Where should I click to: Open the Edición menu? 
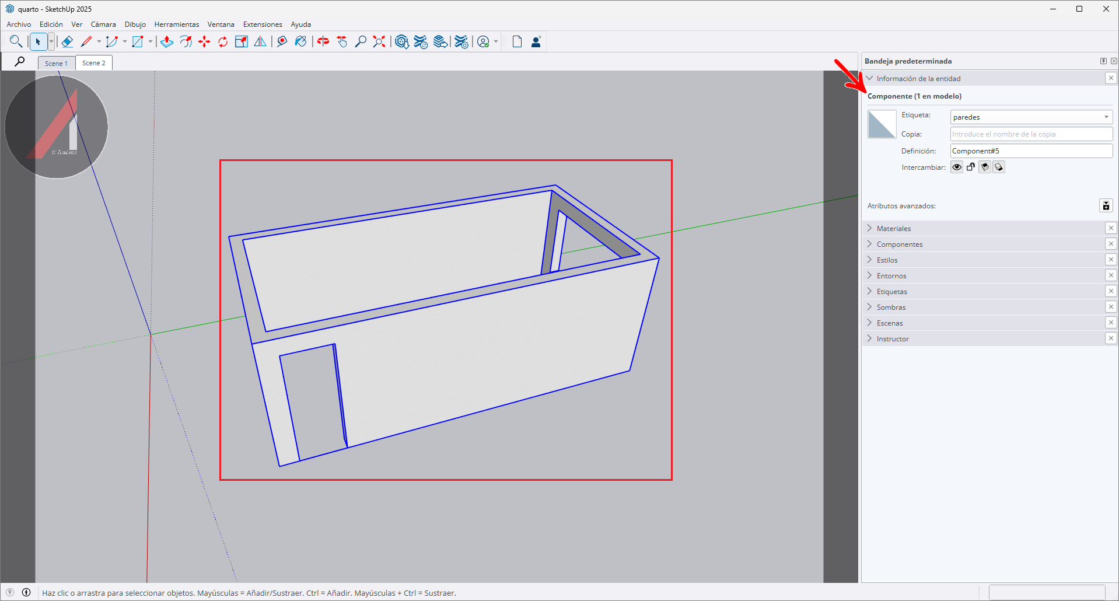point(51,25)
